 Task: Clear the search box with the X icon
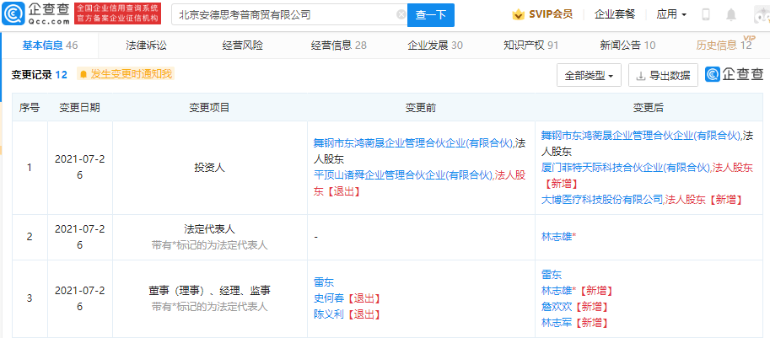(401, 14)
